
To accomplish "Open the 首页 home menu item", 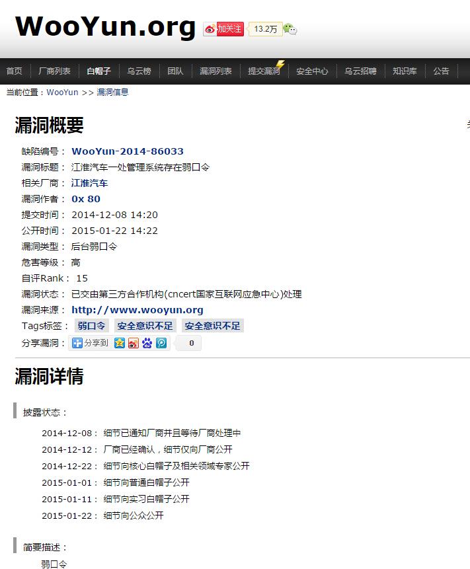I will [14, 71].
